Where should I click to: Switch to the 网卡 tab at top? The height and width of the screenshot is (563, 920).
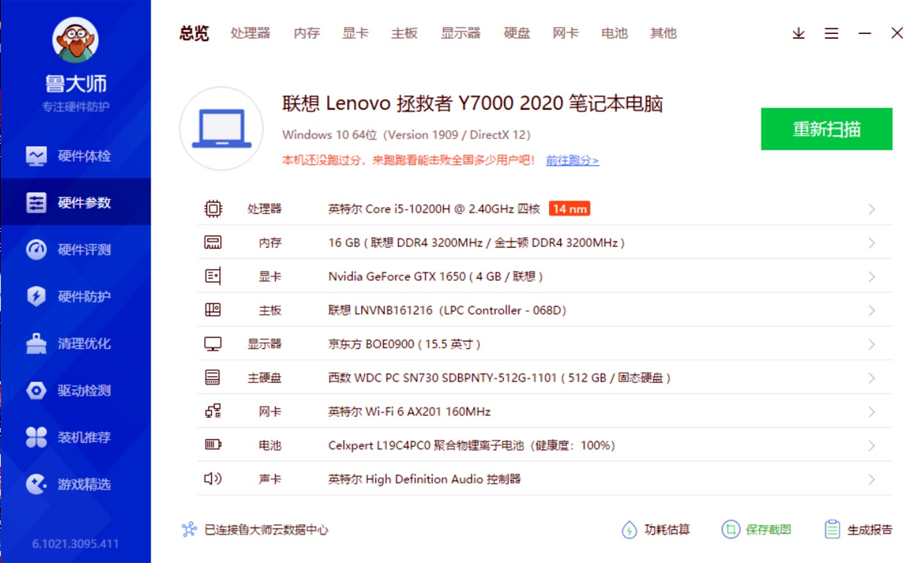(x=565, y=33)
